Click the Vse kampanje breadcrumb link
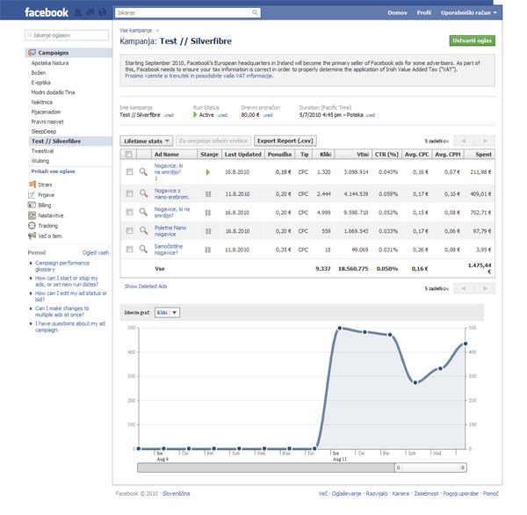Image resolution: width=527 pixels, height=515 pixels. click(136, 30)
